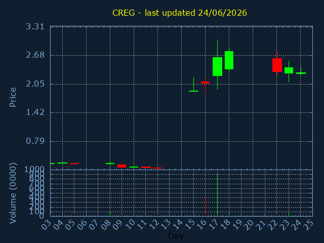Click day label 07 on x-axis

pos(94,225)
